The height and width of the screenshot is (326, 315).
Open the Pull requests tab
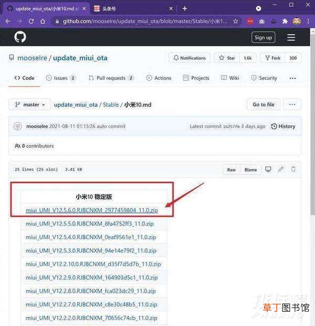click(x=111, y=78)
